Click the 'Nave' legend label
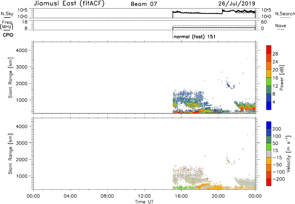The width and height of the screenshot is (295, 204). (x=281, y=26)
